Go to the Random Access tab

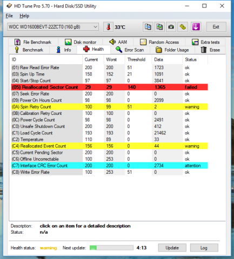[159, 42]
